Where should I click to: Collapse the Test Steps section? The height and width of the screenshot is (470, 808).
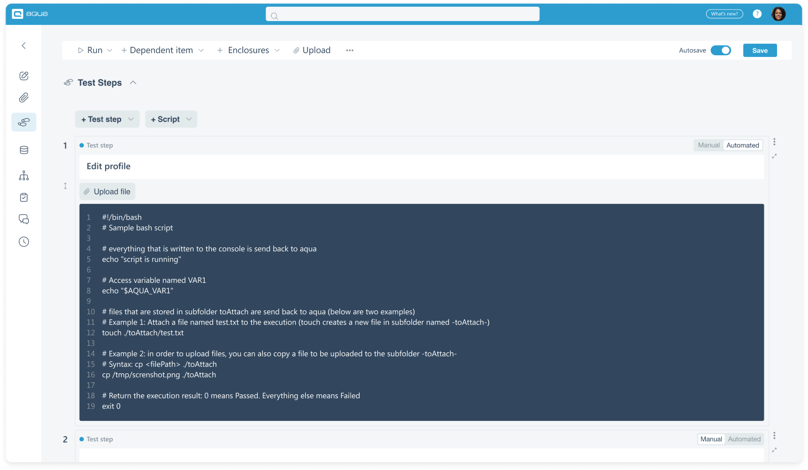click(x=133, y=82)
